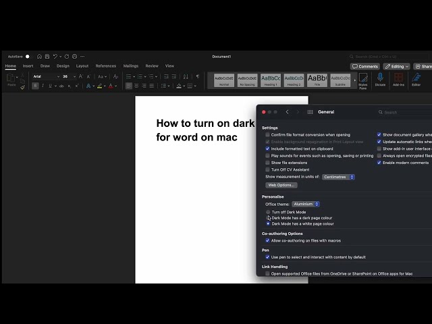Image resolution: width=432 pixels, height=324 pixels.
Task: Increase font size
Action: click(x=81, y=76)
